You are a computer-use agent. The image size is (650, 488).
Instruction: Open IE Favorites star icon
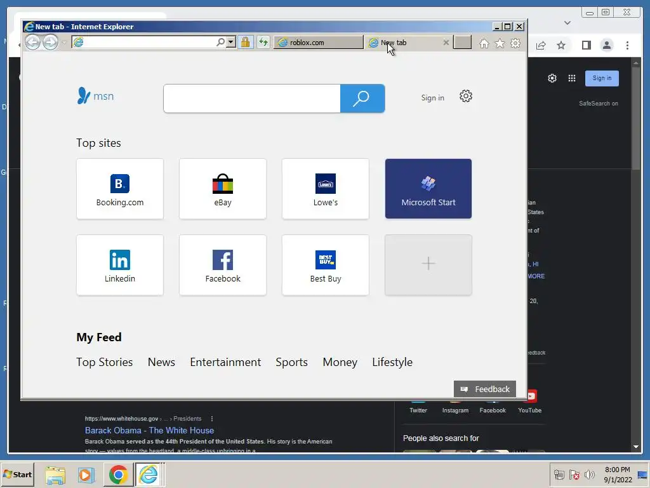point(500,43)
